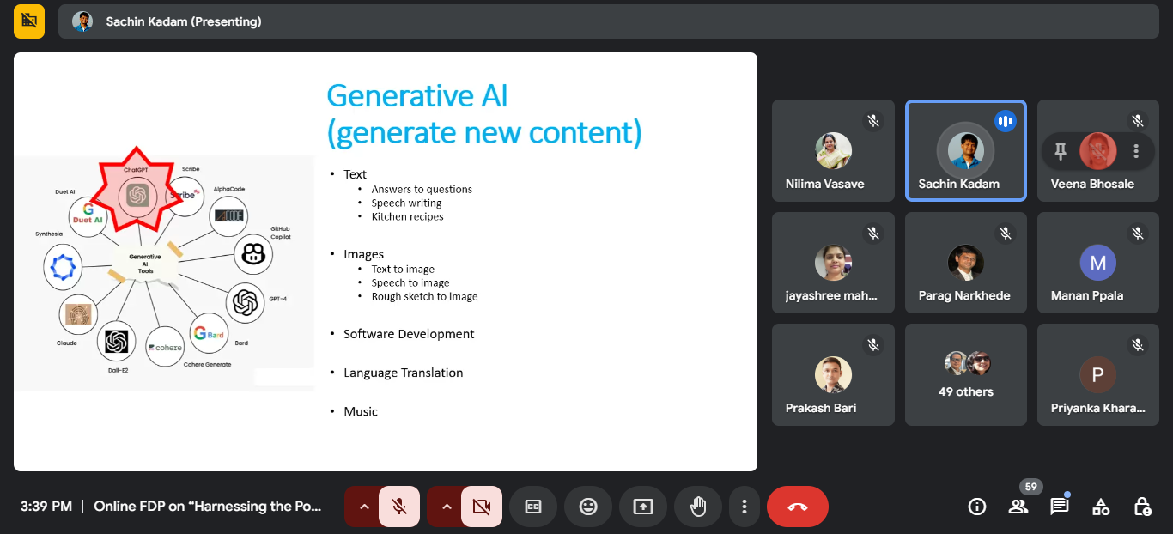
Task: Click the "Software Development" bullet text
Action: (x=409, y=334)
